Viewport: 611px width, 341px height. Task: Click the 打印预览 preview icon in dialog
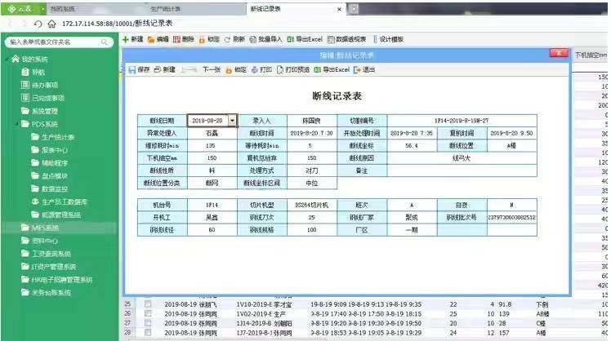[280, 69]
